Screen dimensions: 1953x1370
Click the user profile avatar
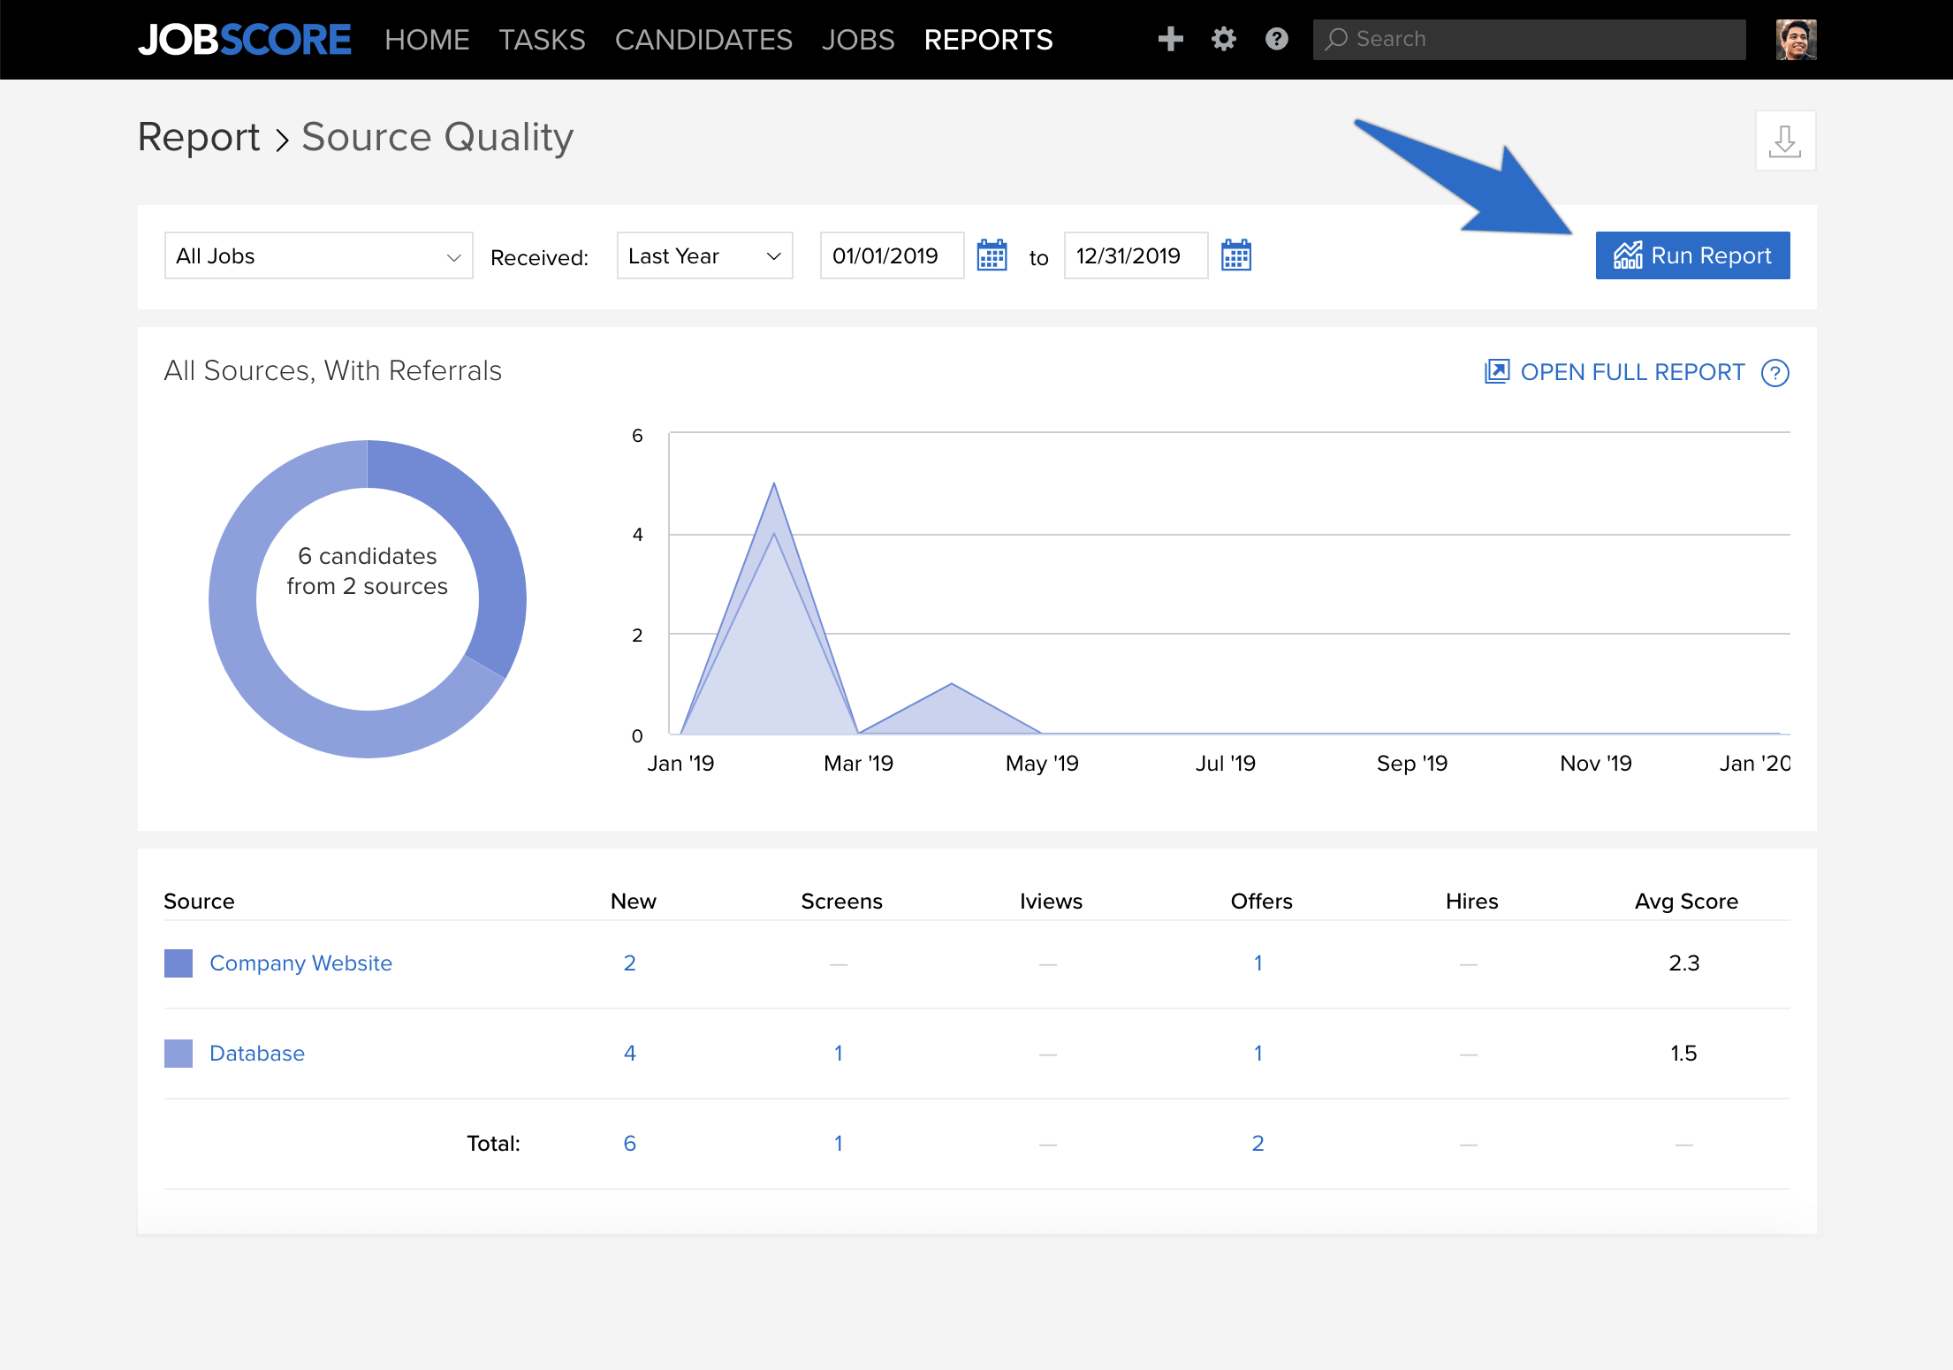(1796, 40)
